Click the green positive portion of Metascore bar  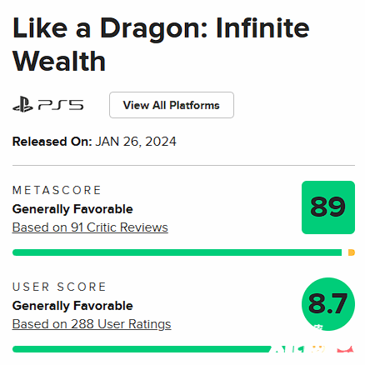(x=177, y=252)
